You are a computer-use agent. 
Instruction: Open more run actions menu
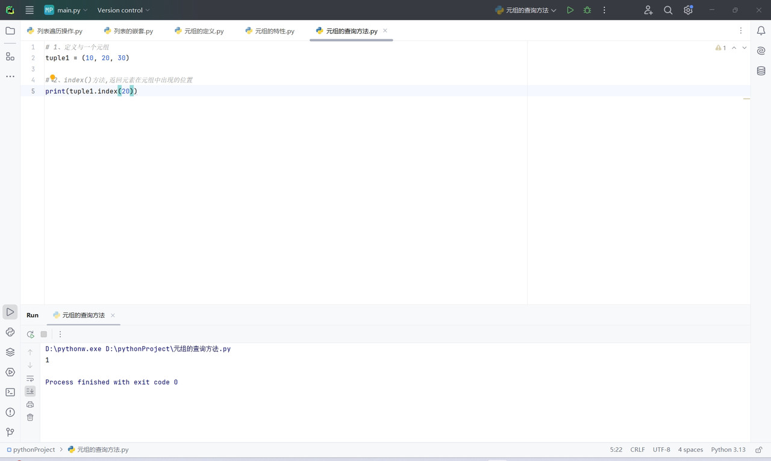(x=604, y=10)
